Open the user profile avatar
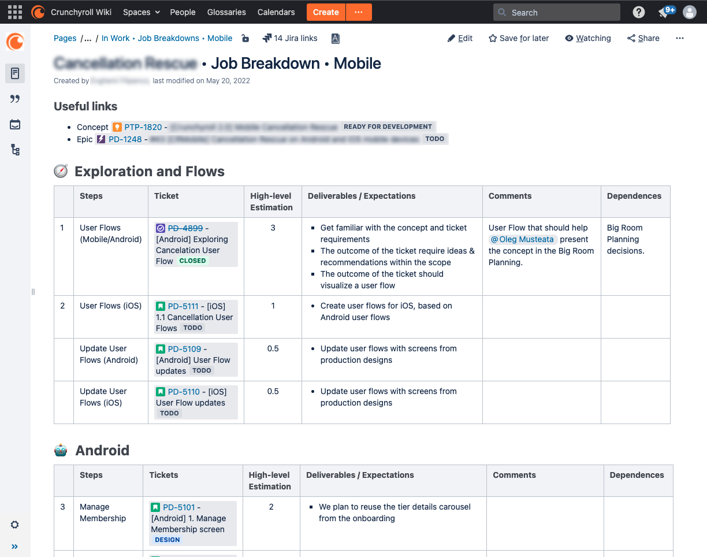Screen dimensions: 707x557 [x=689, y=12]
